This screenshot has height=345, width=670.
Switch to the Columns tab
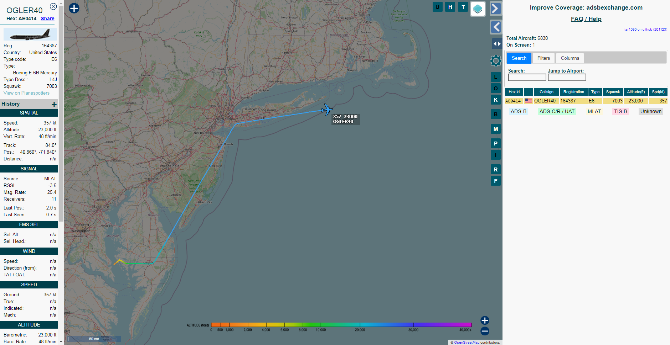pyautogui.click(x=570, y=58)
